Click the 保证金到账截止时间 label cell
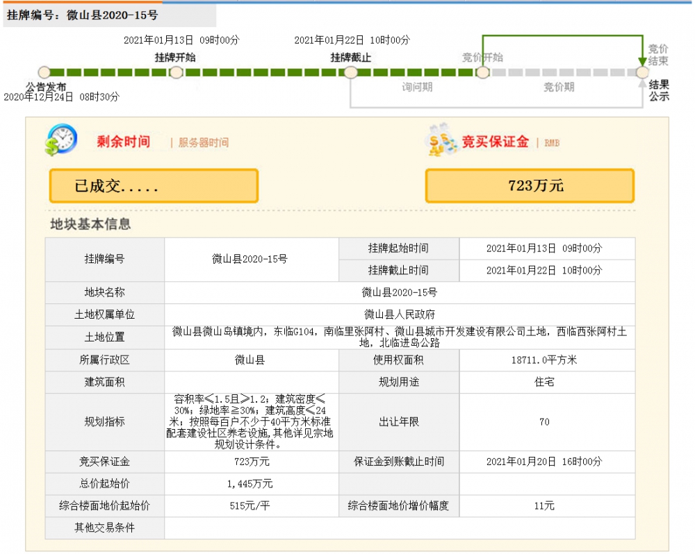Image resolution: width=695 pixels, height=554 pixels. tap(399, 462)
